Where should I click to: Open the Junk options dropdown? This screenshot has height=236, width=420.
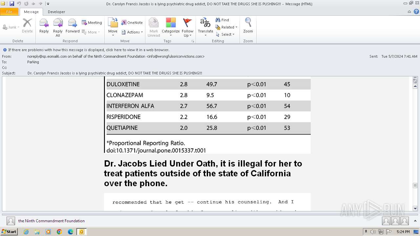pos(11,27)
